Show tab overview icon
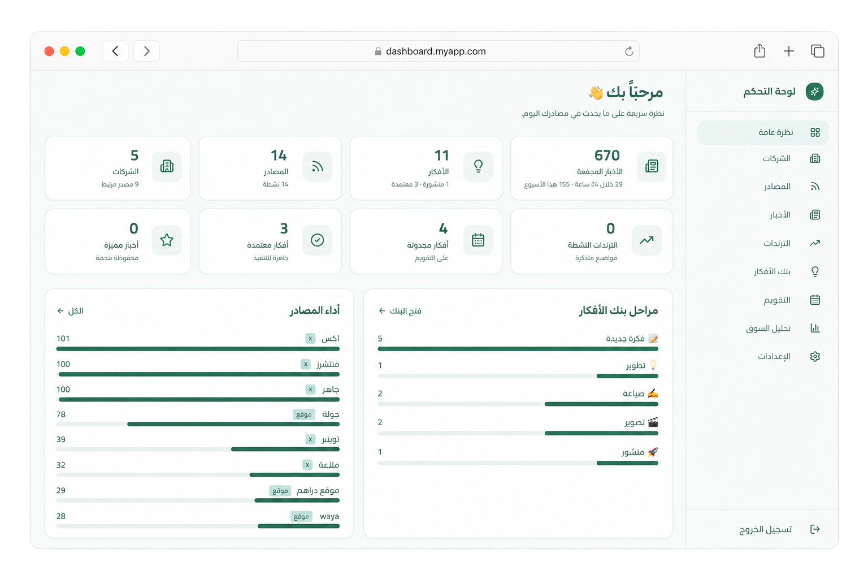 click(x=818, y=51)
